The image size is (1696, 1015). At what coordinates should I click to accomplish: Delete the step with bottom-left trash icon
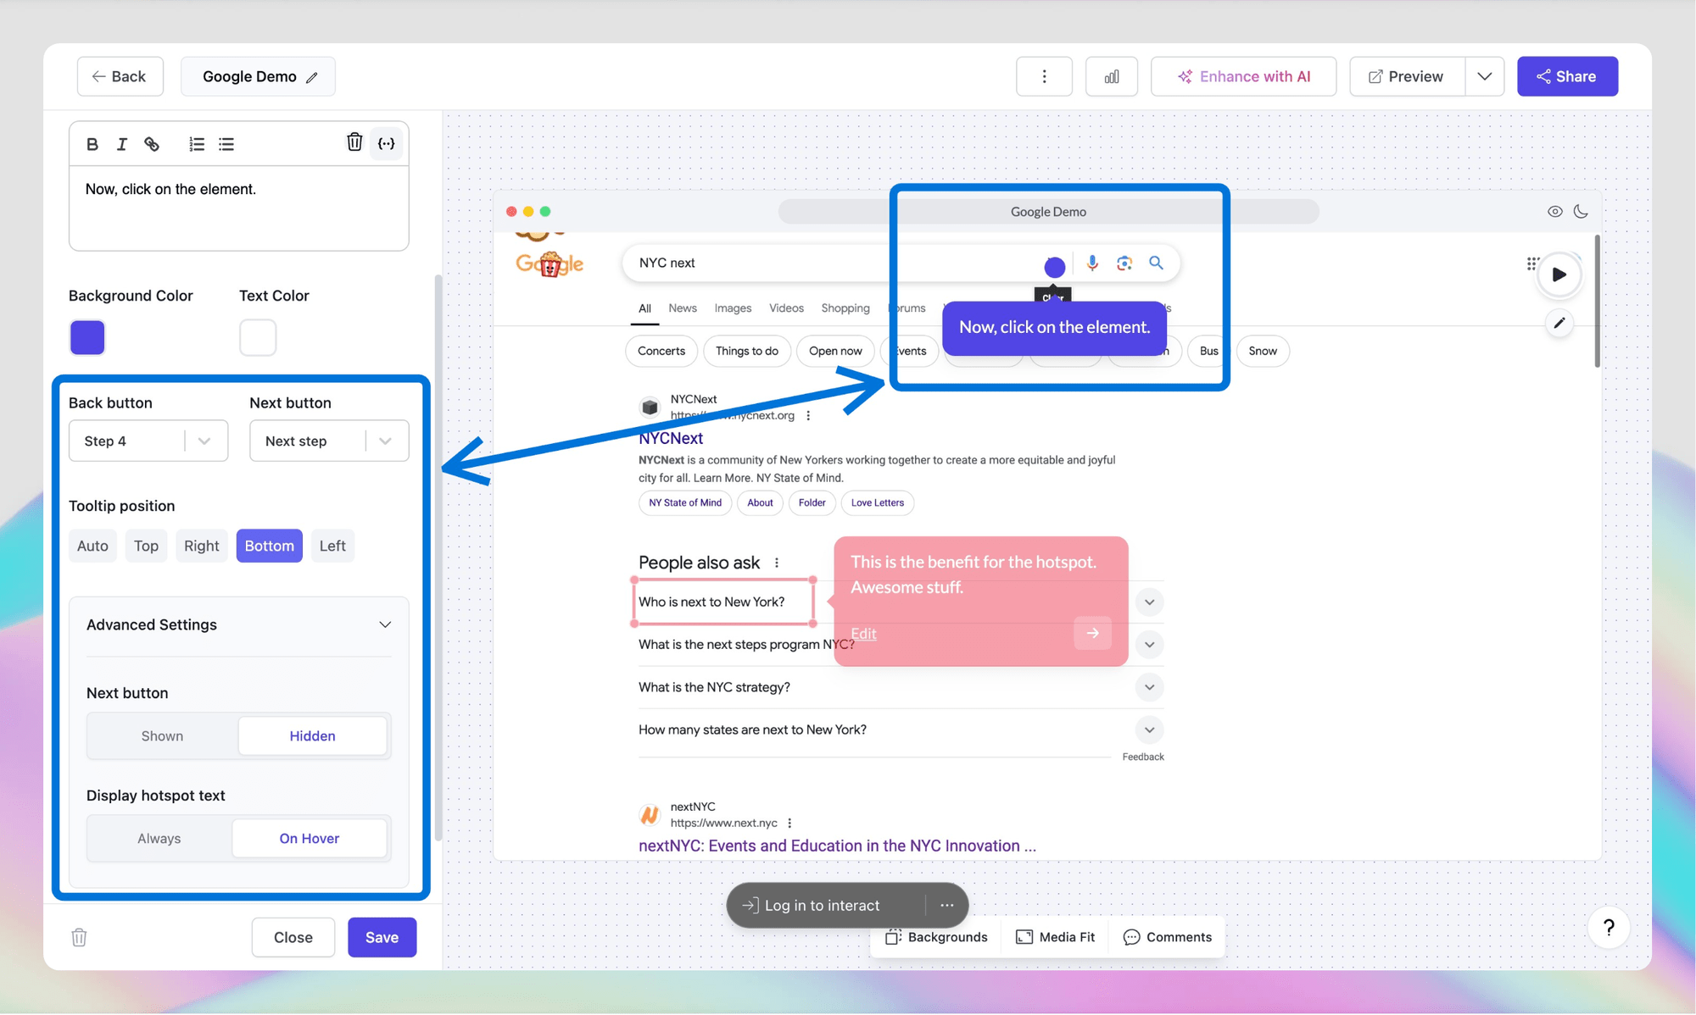click(x=79, y=937)
